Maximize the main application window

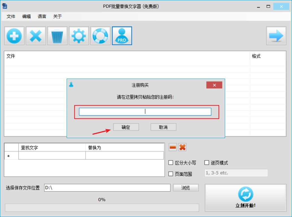tap(268, 6)
